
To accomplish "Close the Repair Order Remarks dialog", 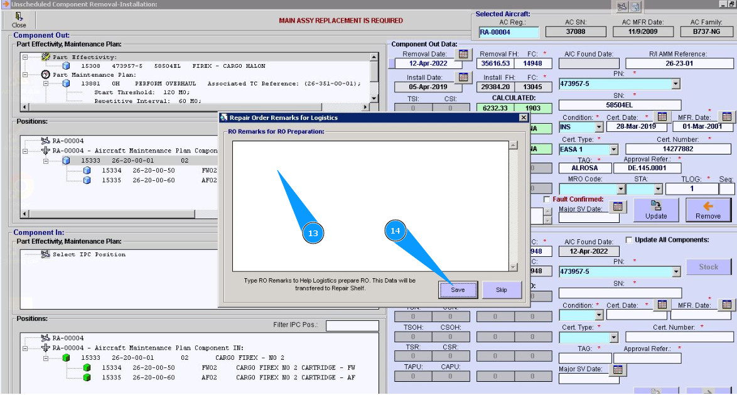I will [523, 117].
